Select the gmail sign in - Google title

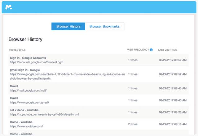[x=25, y=70]
